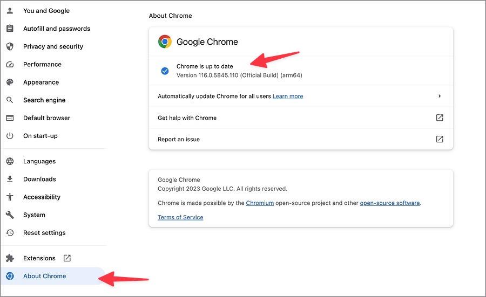Click the external-link icon for Get help with Chrome
The image size is (486, 297).
[x=440, y=118]
